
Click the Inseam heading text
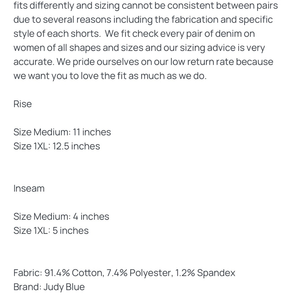pyautogui.click(x=29, y=188)
